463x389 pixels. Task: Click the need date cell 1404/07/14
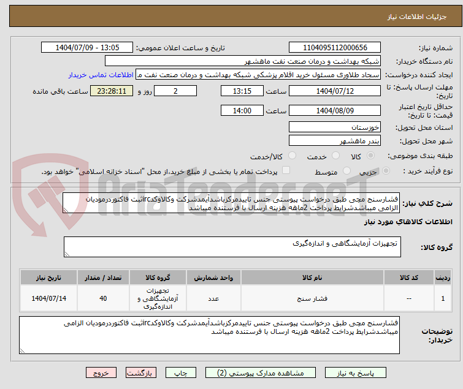48,298
